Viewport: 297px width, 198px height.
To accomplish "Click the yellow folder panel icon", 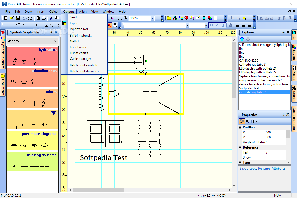I will tap(169, 18).
